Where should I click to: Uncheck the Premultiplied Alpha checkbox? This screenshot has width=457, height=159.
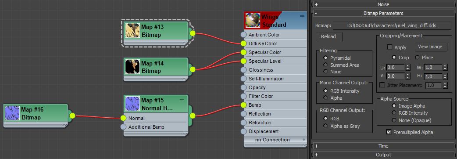coord(388,132)
